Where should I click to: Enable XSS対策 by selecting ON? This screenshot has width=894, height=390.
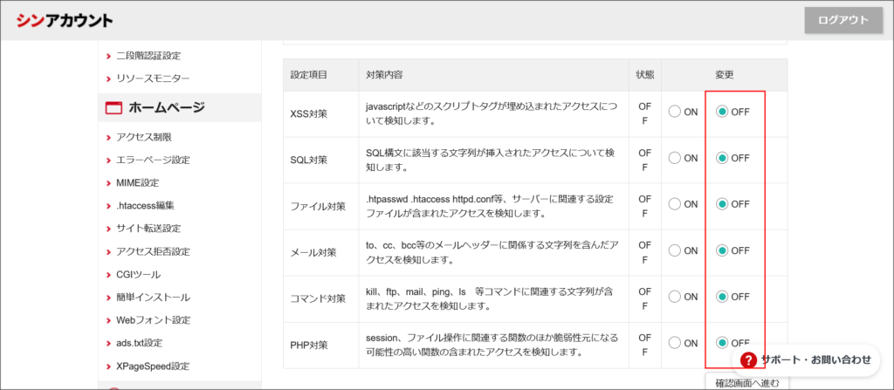[675, 112]
